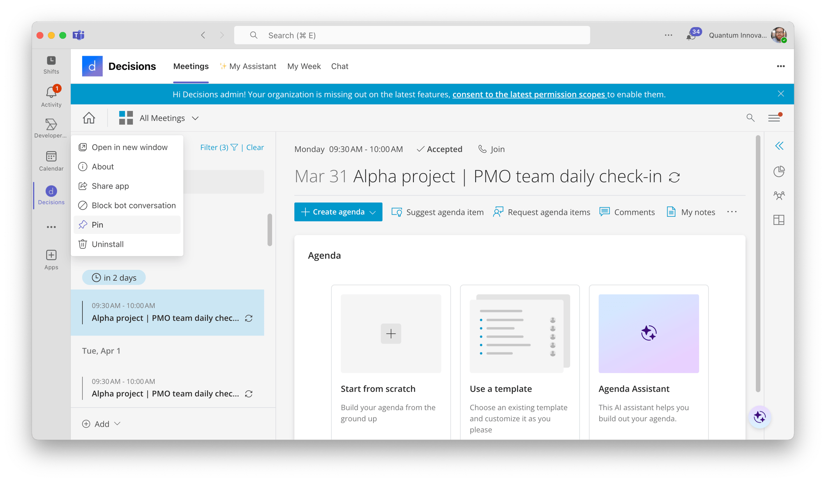Expand the Add menu below meeting list
The height and width of the screenshot is (482, 826).
click(117, 424)
